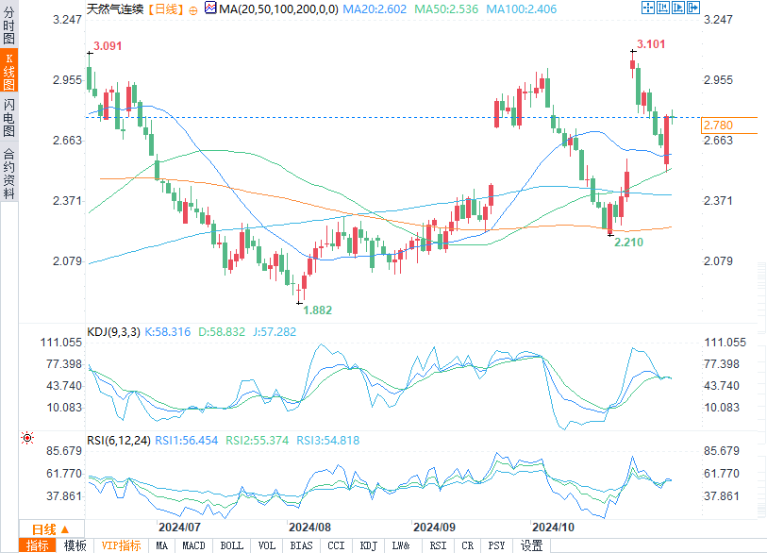
Task: Choose the MACD indicator button
Action: coord(193,545)
